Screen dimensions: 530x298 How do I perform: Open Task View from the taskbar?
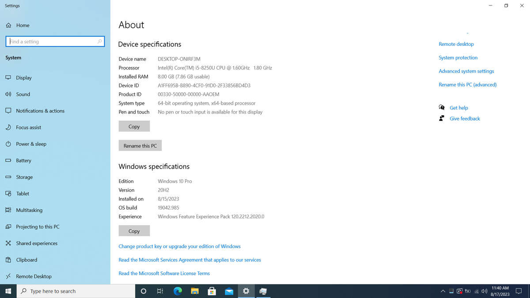click(x=160, y=291)
